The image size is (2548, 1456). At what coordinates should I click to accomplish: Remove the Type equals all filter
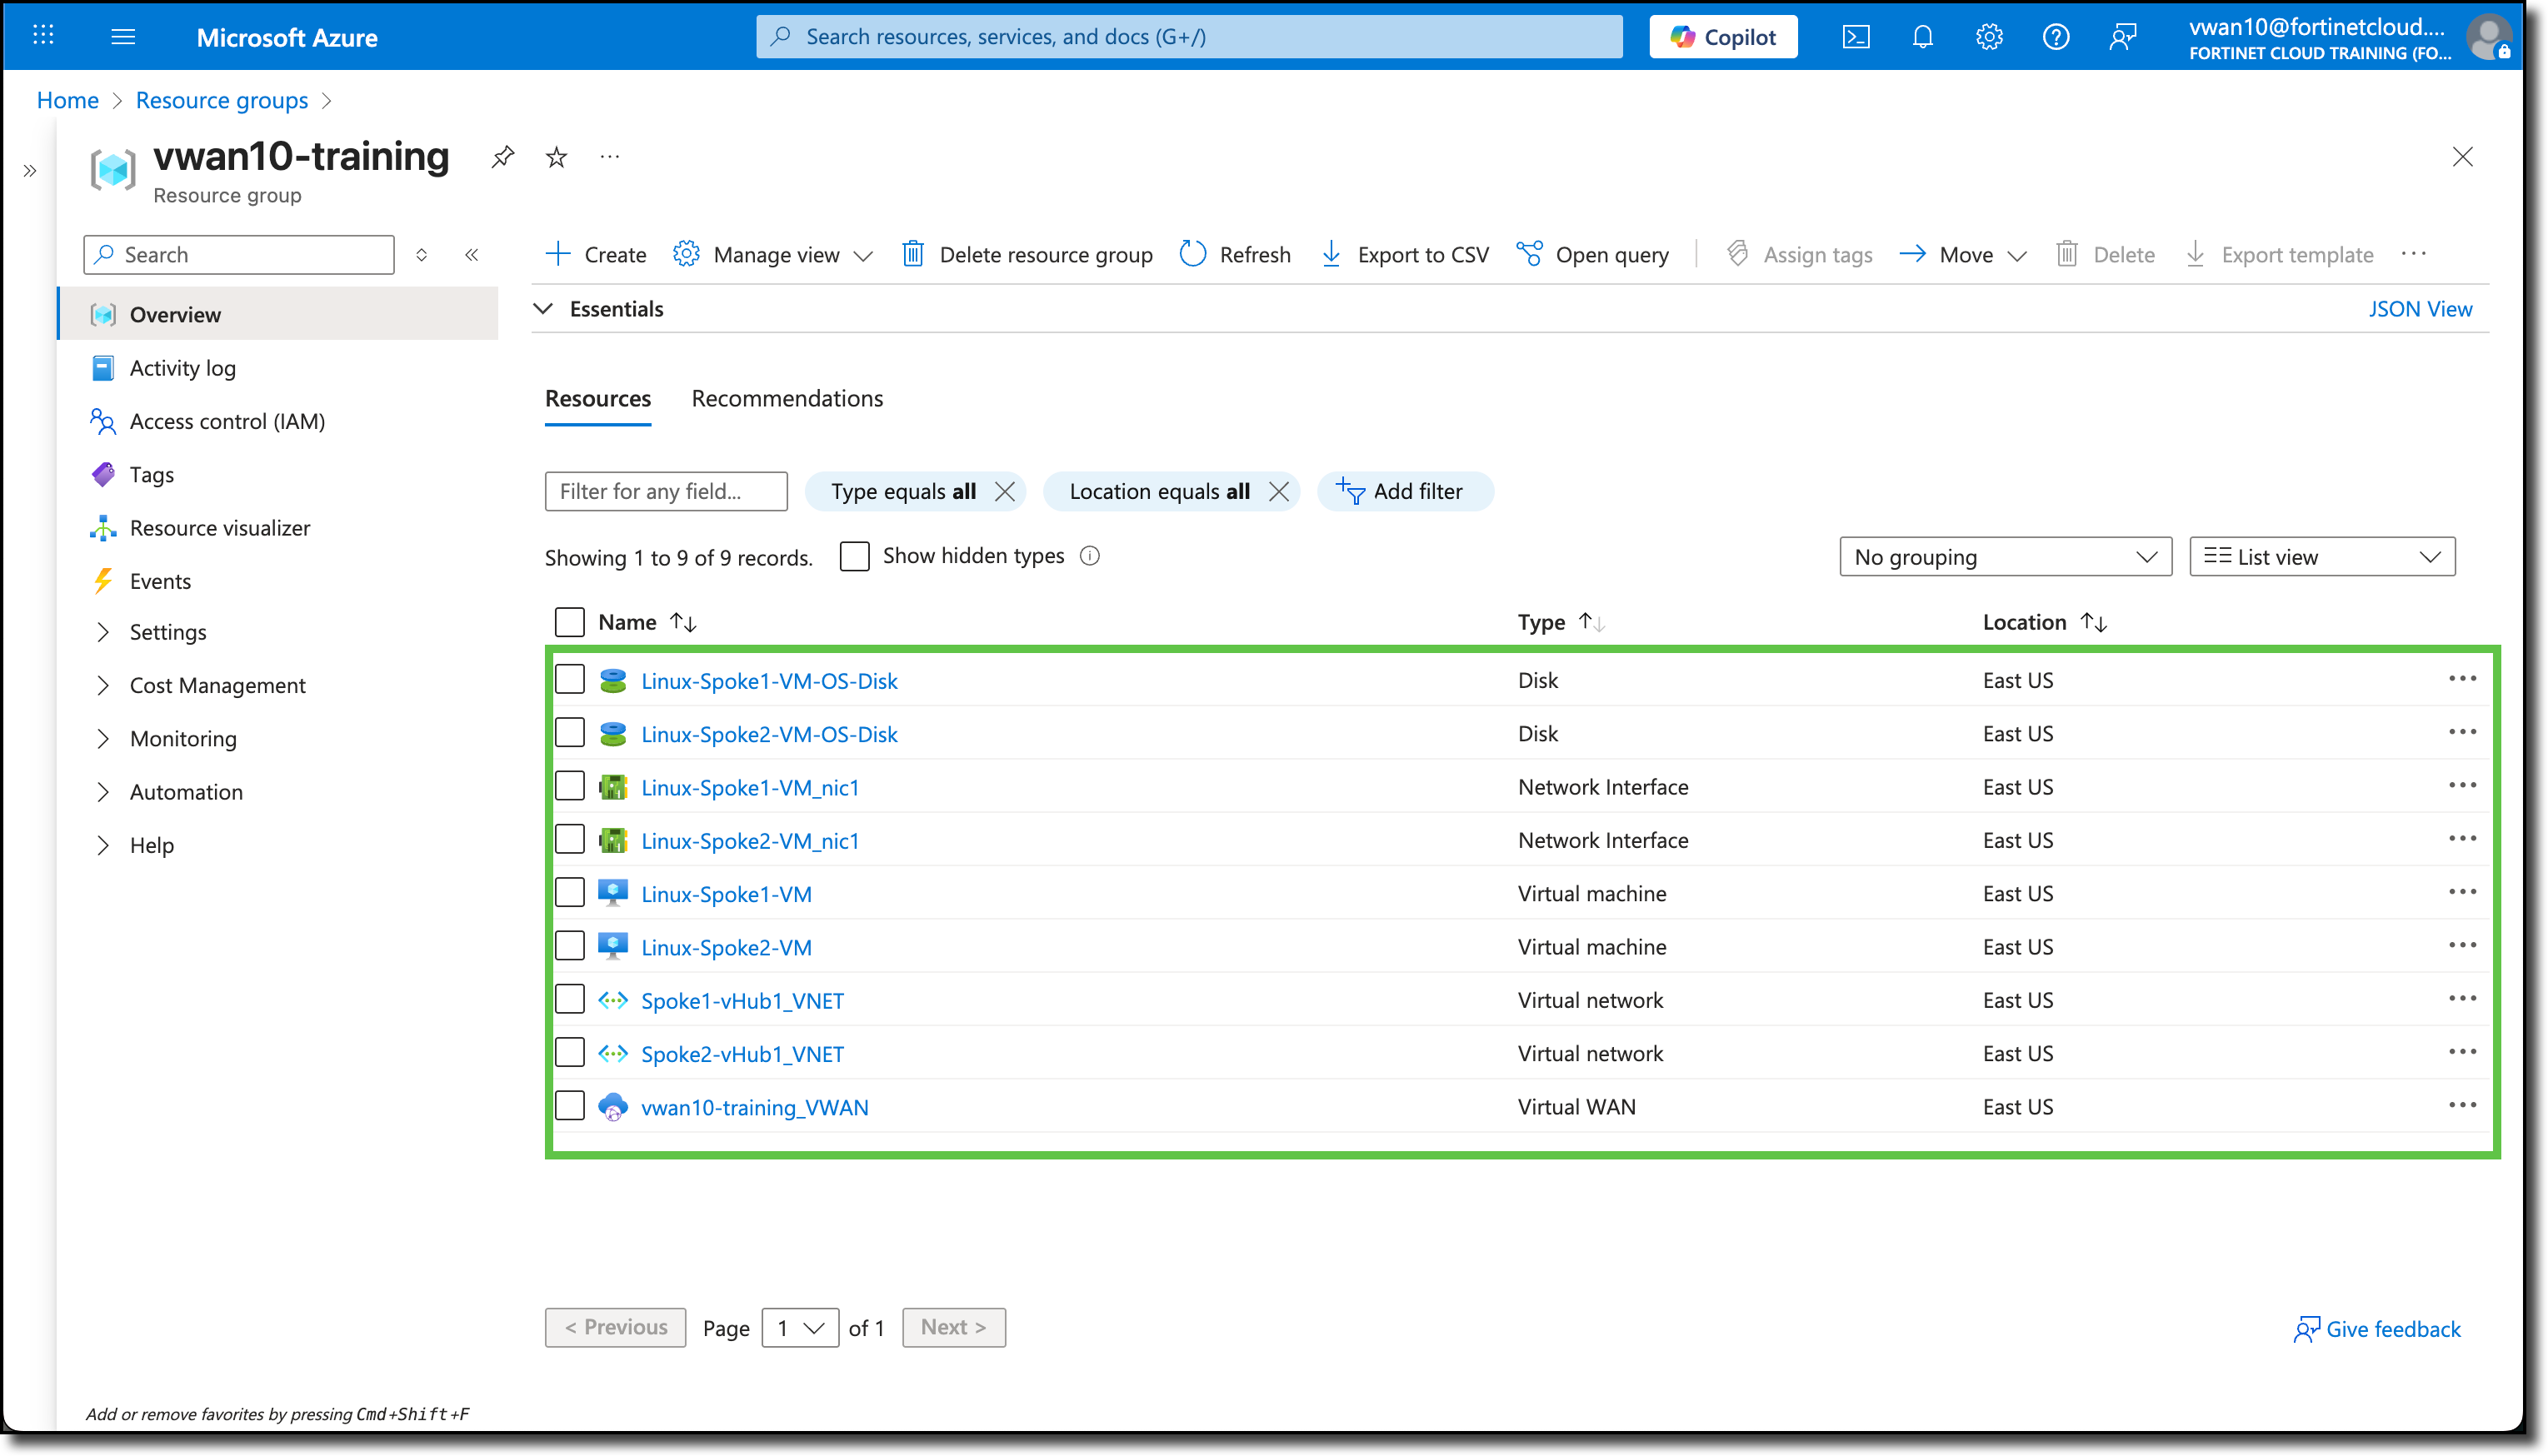click(1005, 491)
